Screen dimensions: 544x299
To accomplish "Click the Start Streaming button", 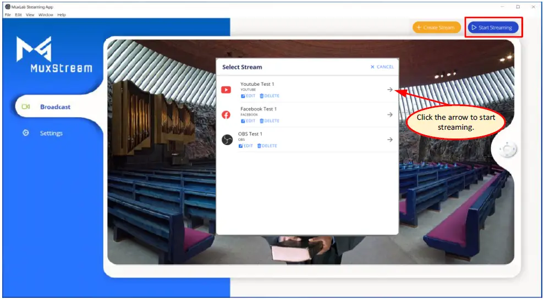I will pos(493,27).
